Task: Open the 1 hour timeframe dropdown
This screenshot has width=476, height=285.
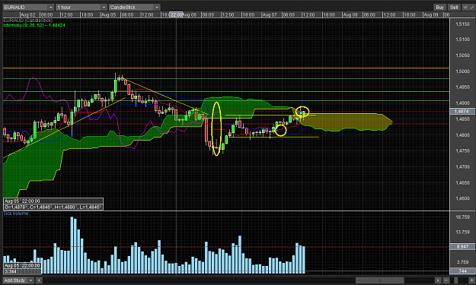Action: click(x=81, y=7)
